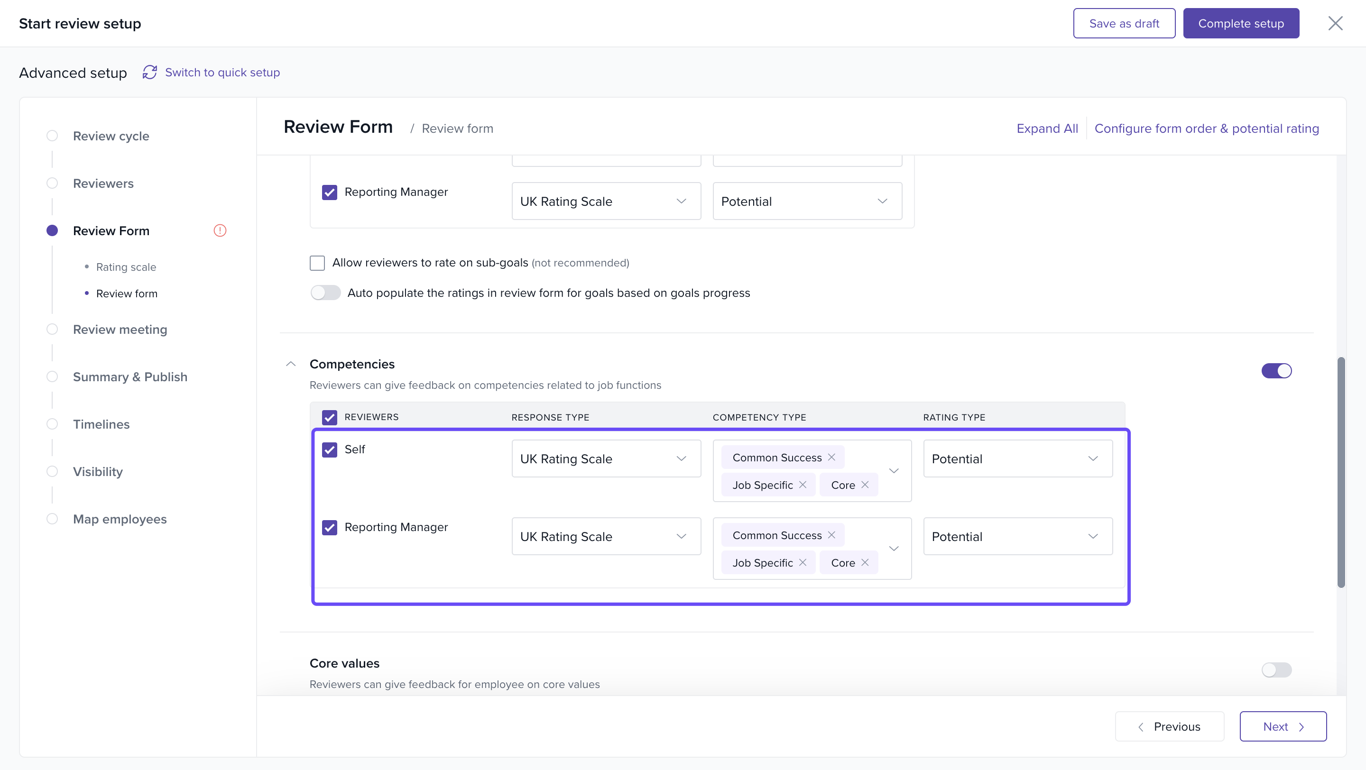Go to Review meeting step
This screenshot has width=1366, height=770.
click(x=120, y=330)
